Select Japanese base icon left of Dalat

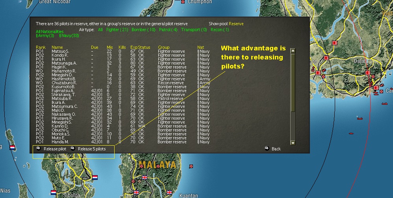tap(326, 58)
